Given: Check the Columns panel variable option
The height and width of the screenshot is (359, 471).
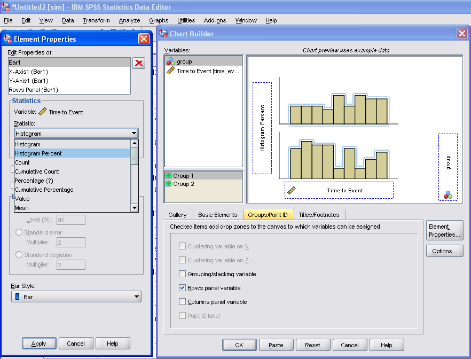Looking at the screenshot, I should click(x=183, y=302).
